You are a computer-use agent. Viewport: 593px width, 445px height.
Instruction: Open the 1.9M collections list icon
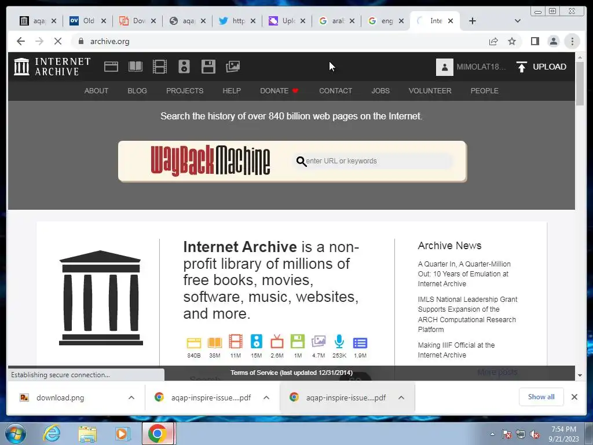point(360,343)
